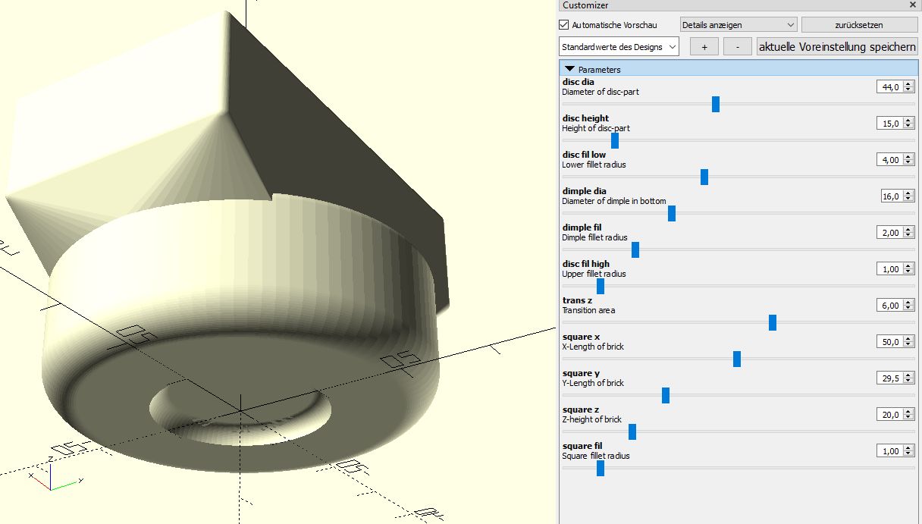Click the square z slider handle

(632, 432)
